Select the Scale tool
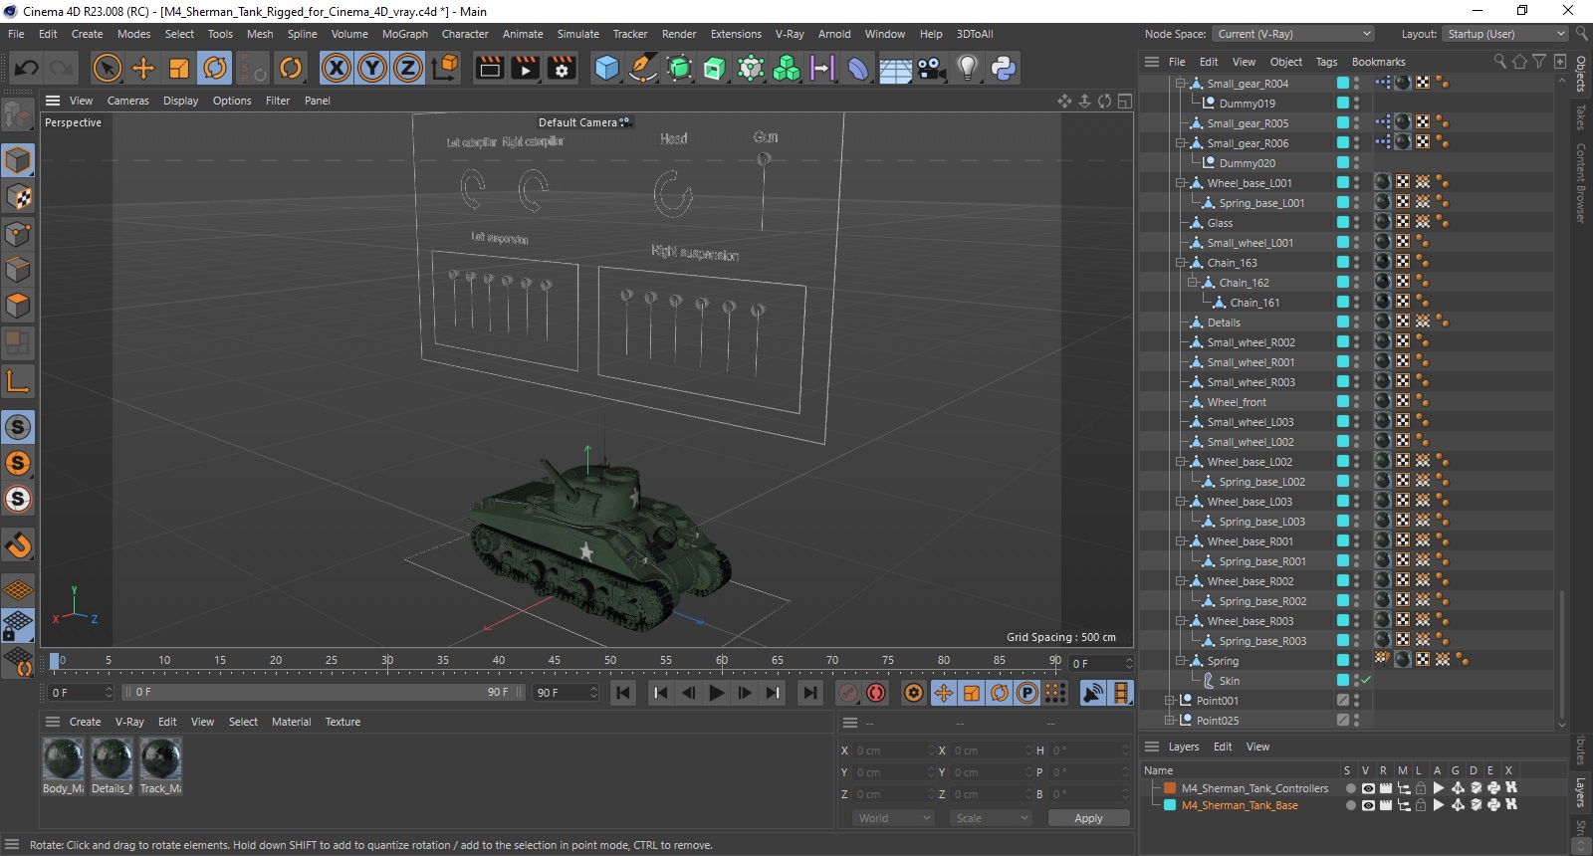 point(179,68)
